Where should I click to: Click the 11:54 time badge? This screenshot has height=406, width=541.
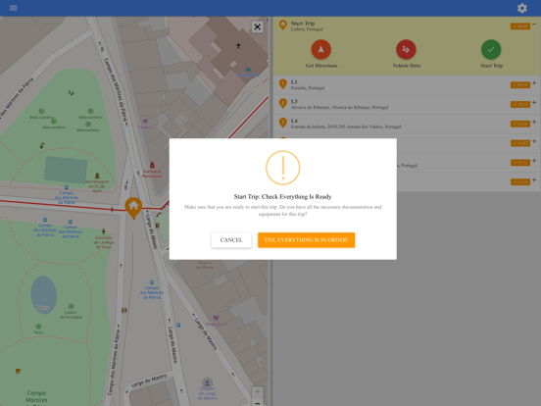click(x=520, y=181)
